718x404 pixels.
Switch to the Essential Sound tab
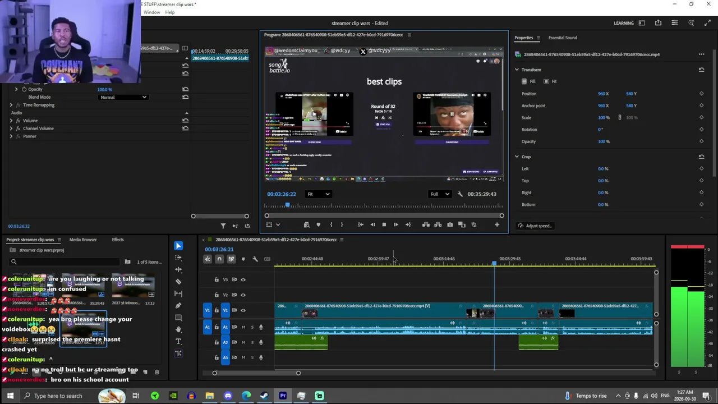click(563, 38)
